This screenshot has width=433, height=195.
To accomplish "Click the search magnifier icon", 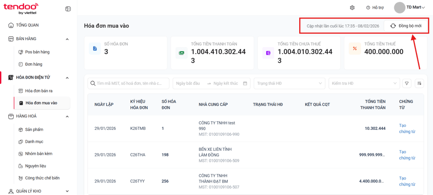I will 93,83.
